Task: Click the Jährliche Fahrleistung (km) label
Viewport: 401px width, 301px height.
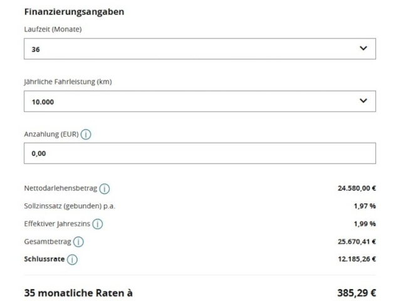Action: click(68, 82)
